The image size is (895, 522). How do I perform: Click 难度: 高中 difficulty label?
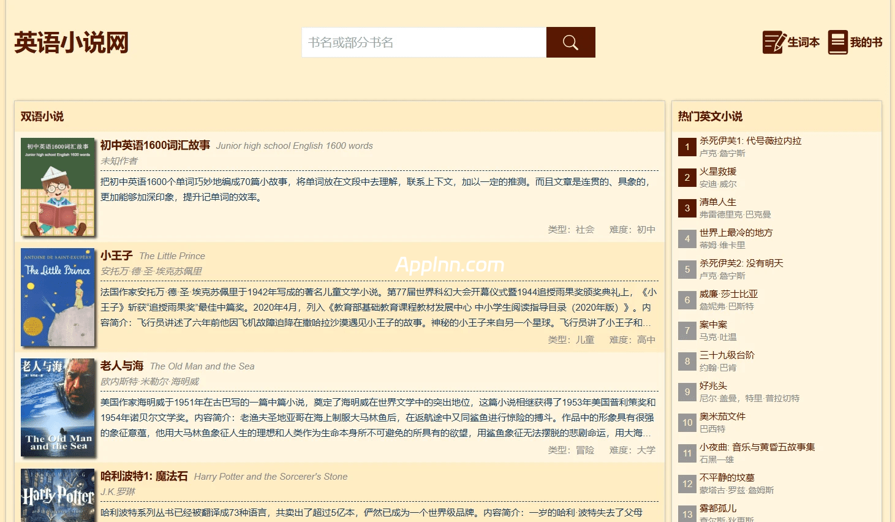tap(632, 339)
